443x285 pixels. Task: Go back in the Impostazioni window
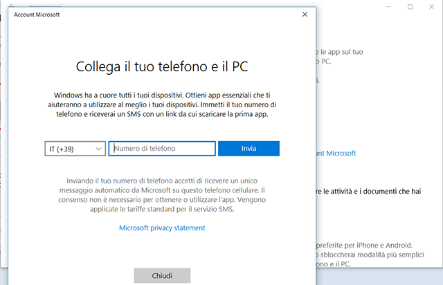pos(11,6)
